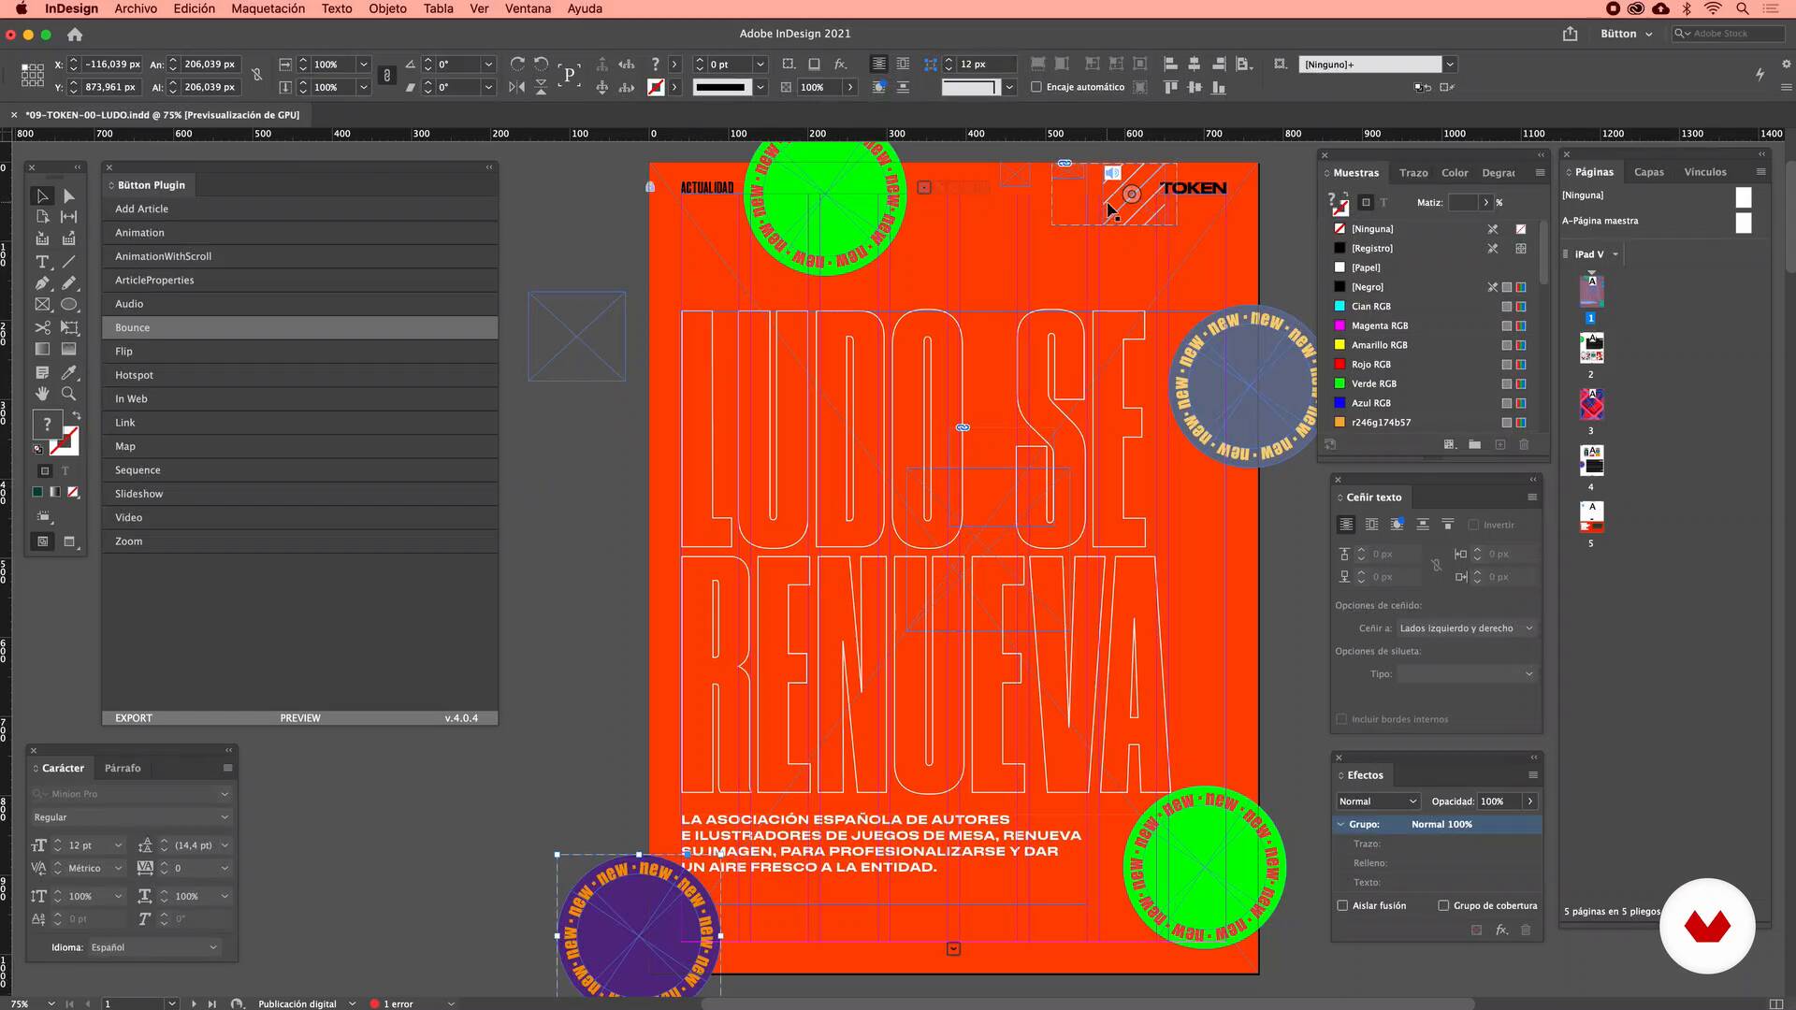
Task: Open the Maquetación menu
Action: point(268,8)
